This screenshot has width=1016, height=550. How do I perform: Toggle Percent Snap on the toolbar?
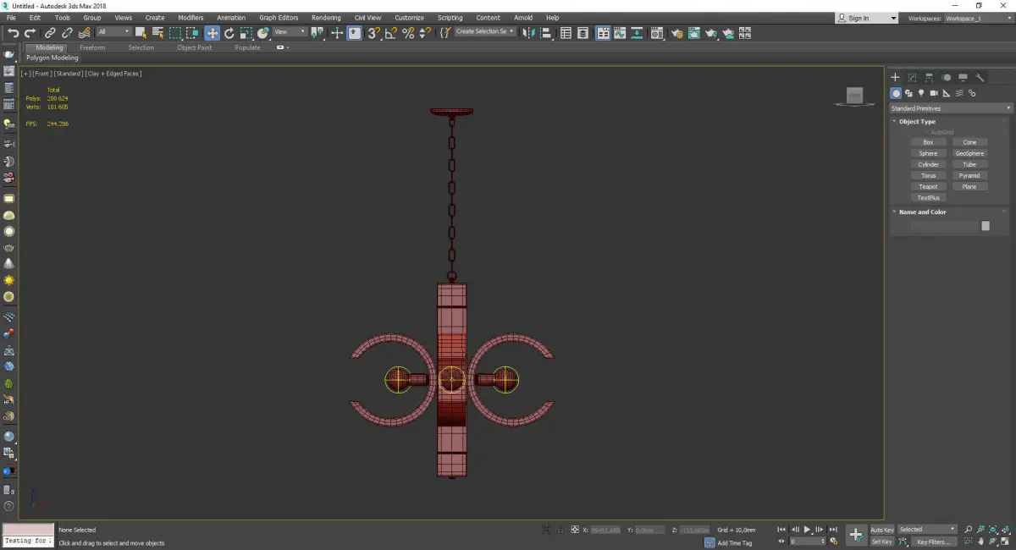pyautogui.click(x=408, y=33)
